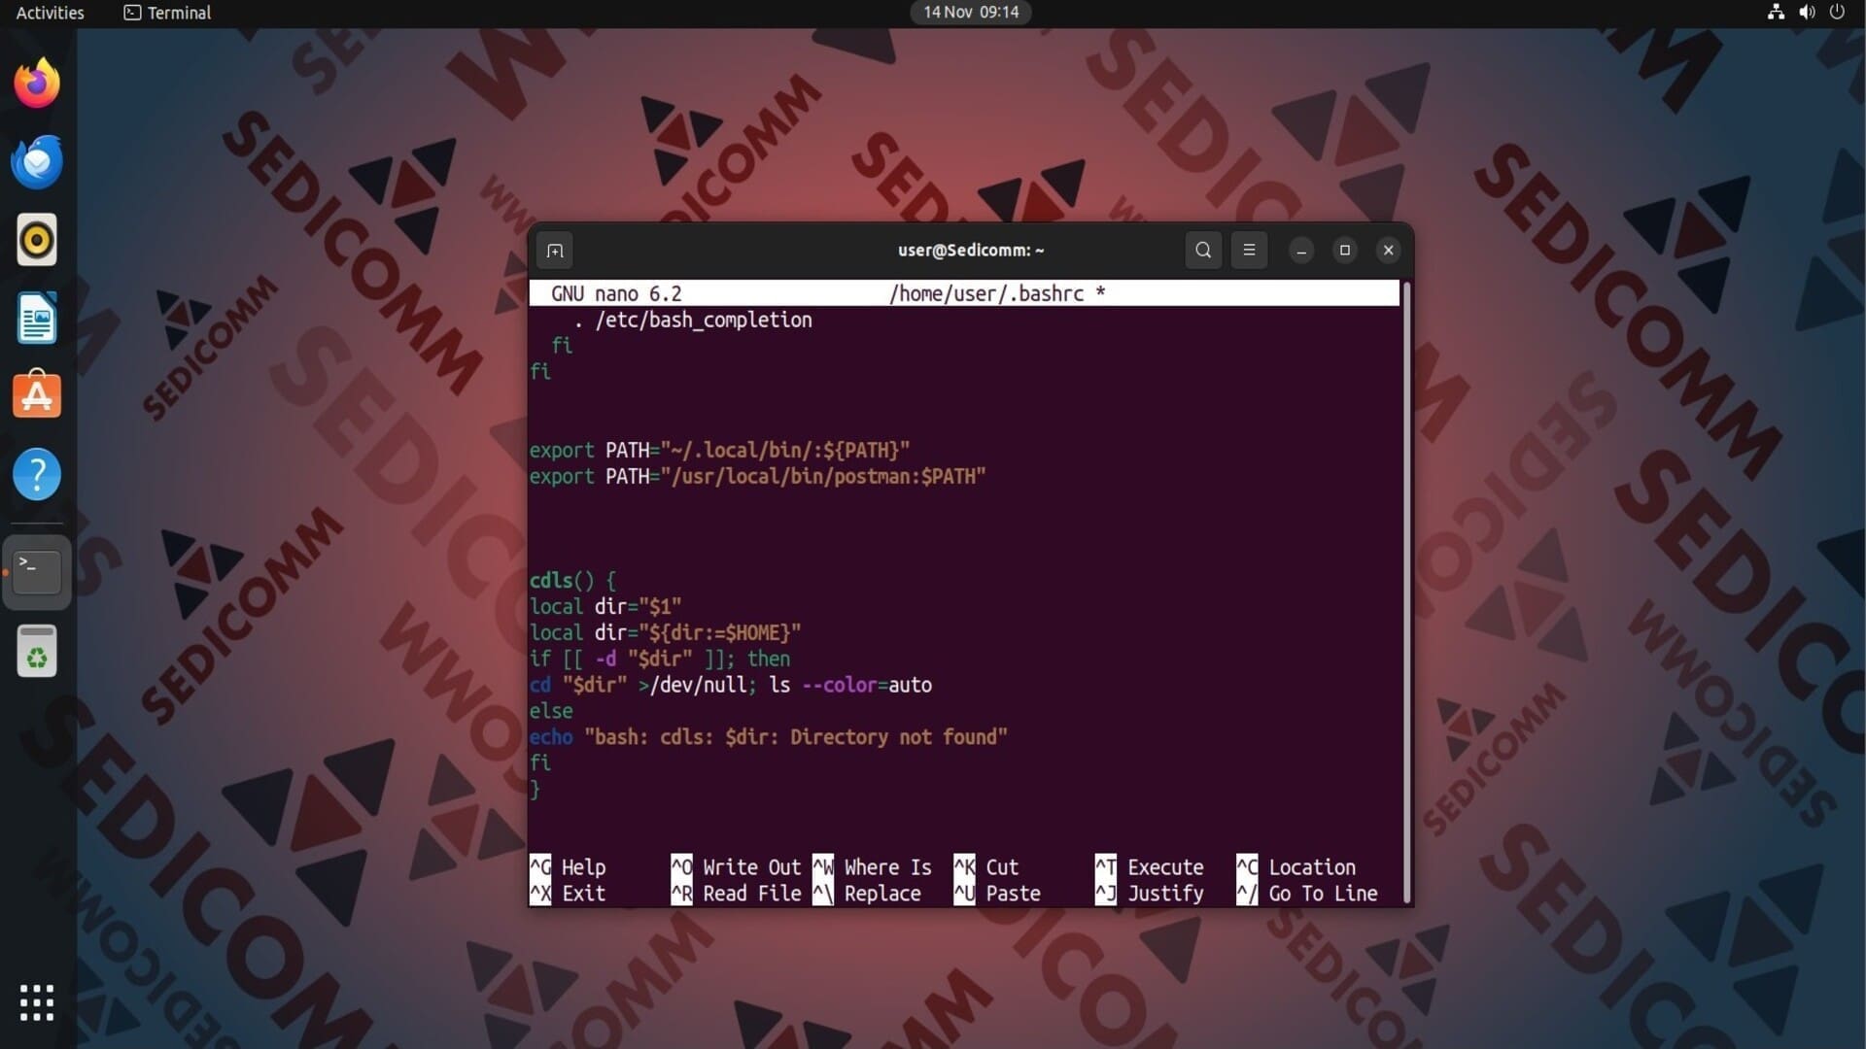
Task: Open Rhythmbox music player in dock
Action: click(x=37, y=240)
